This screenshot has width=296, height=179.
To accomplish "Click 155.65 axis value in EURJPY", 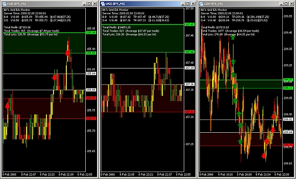I will coord(91,151).
